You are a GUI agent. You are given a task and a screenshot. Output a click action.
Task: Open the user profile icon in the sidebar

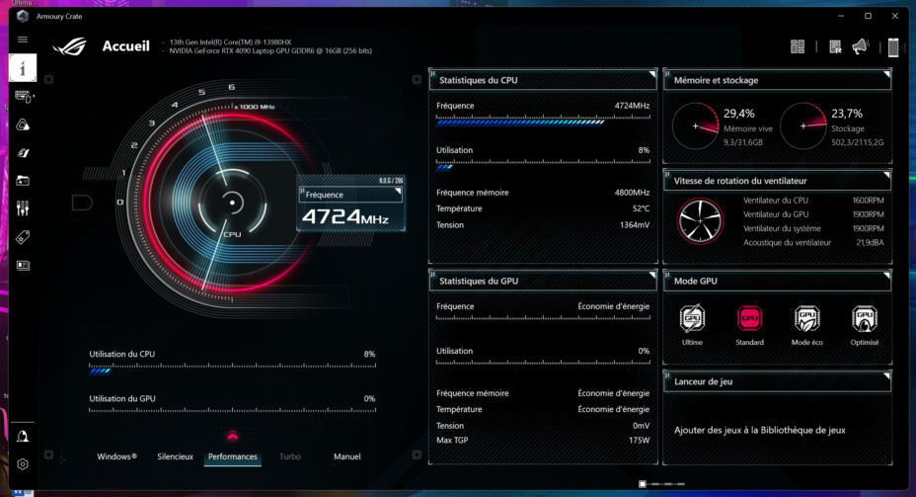click(23, 436)
